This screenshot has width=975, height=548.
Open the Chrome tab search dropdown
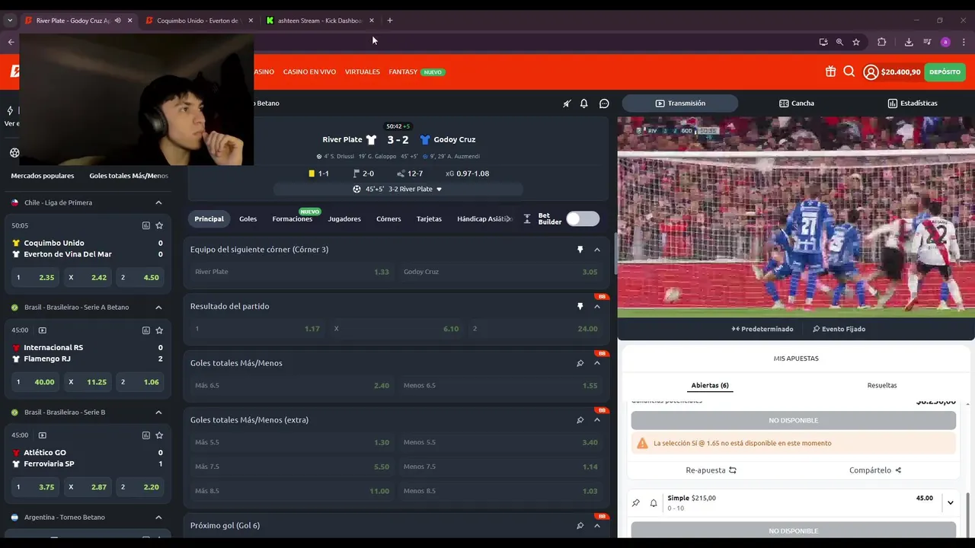click(x=10, y=21)
